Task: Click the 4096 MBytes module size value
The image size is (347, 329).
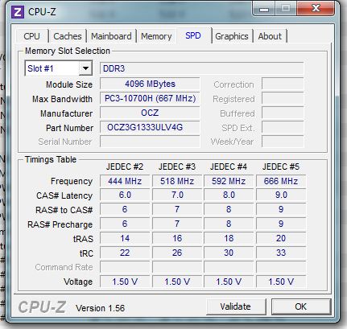Action: point(150,84)
